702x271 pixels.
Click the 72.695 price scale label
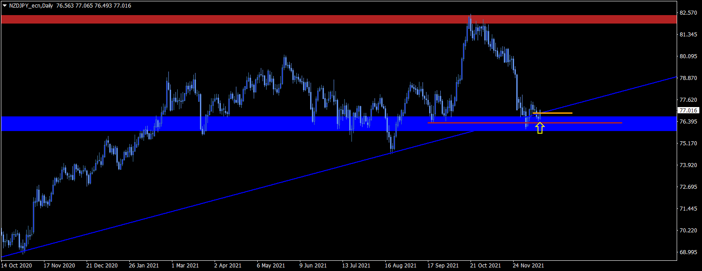pyautogui.click(x=688, y=187)
